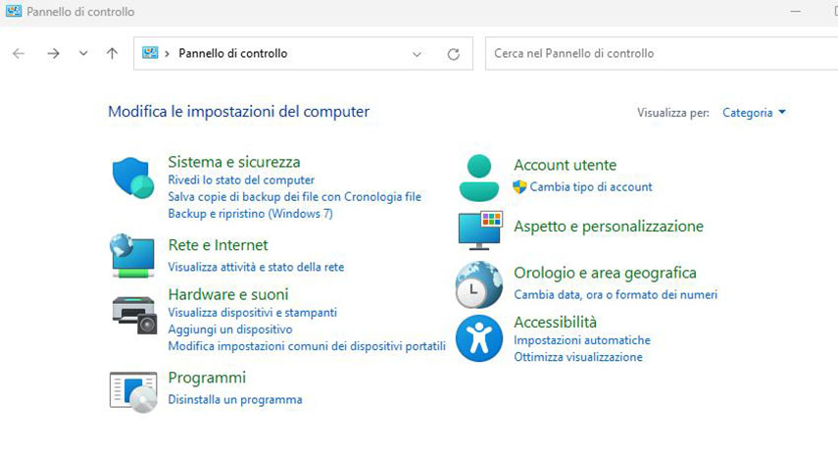Click the Control Panel icon in title bar
Viewport: 838px width, 458px height.
(14, 11)
